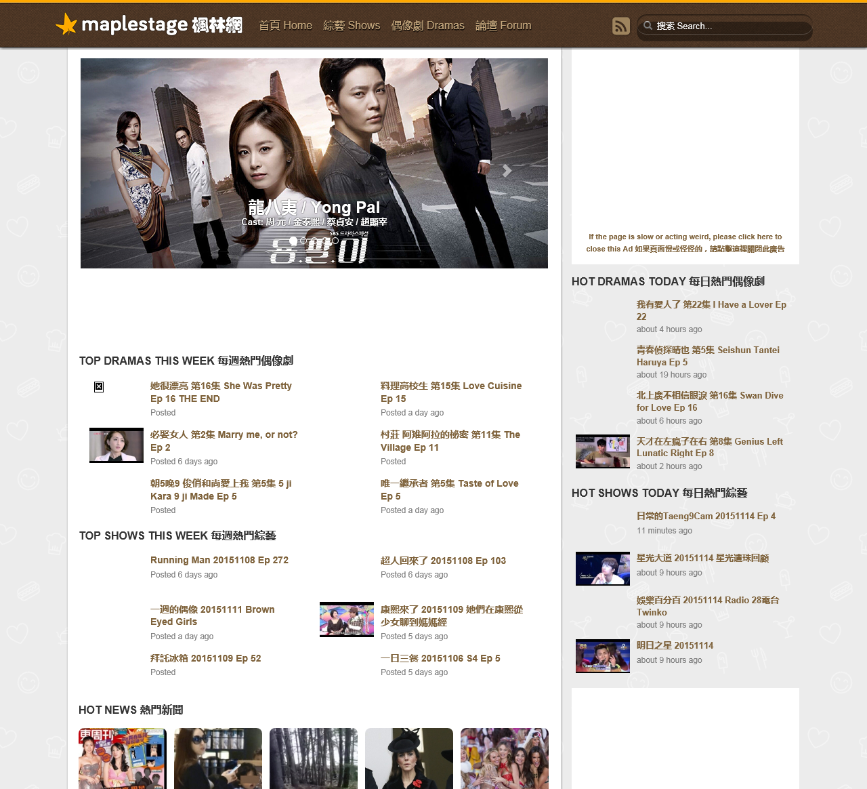The width and height of the screenshot is (867, 789).
Task: Open Love Cuisine Ep 15 link
Action: (x=451, y=392)
